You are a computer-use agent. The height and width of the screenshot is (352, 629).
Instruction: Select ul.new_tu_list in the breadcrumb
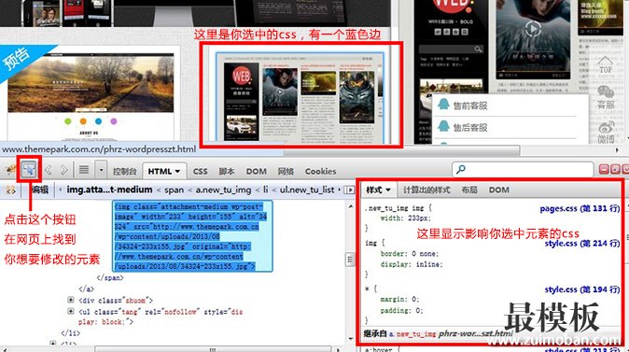click(307, 190)
